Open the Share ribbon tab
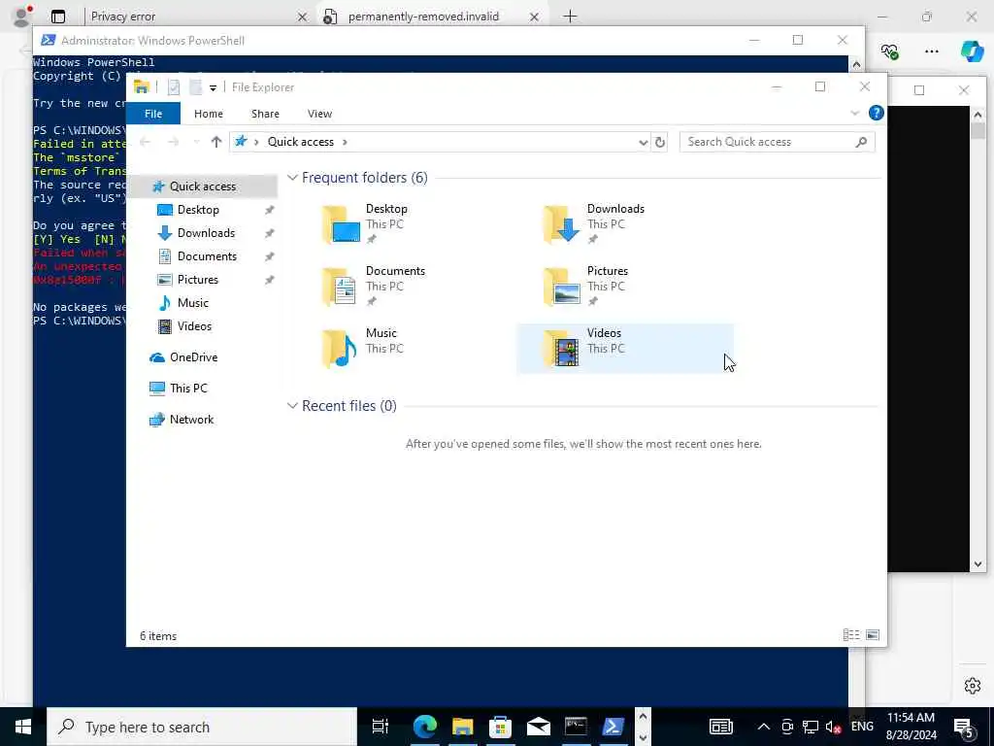Screen dimensions: 994x746 coord(265,114)
